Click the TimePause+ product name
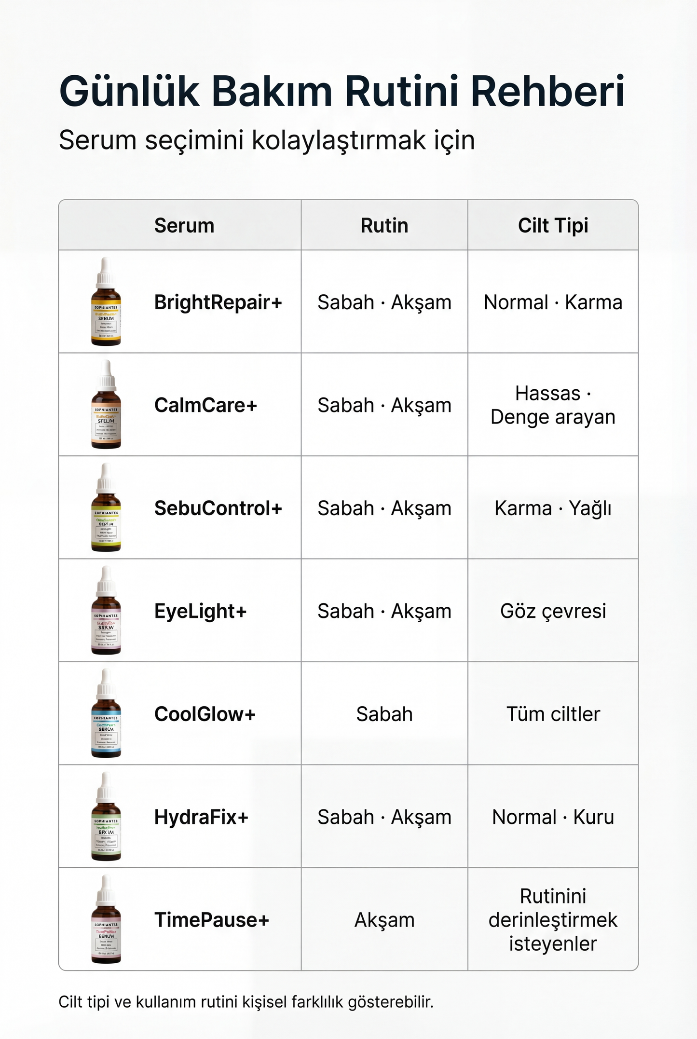This screenshot has width=697, height=1039. tap(211, 920)
